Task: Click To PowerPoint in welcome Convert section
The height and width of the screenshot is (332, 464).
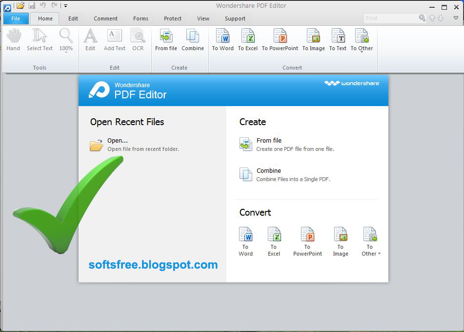Action: click(x=307, y=241)
